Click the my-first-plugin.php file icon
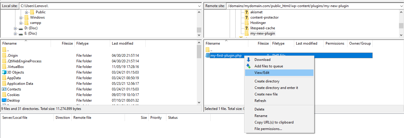Viewport: 404px width, 138px height. click(x=207, y=56)
